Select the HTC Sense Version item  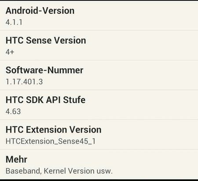(x=99, y=45)
